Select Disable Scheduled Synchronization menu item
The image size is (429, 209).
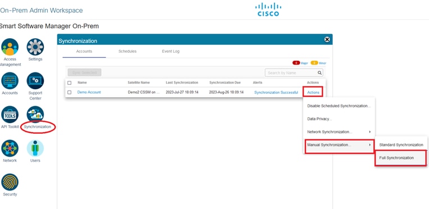click(x=338, y=106)
